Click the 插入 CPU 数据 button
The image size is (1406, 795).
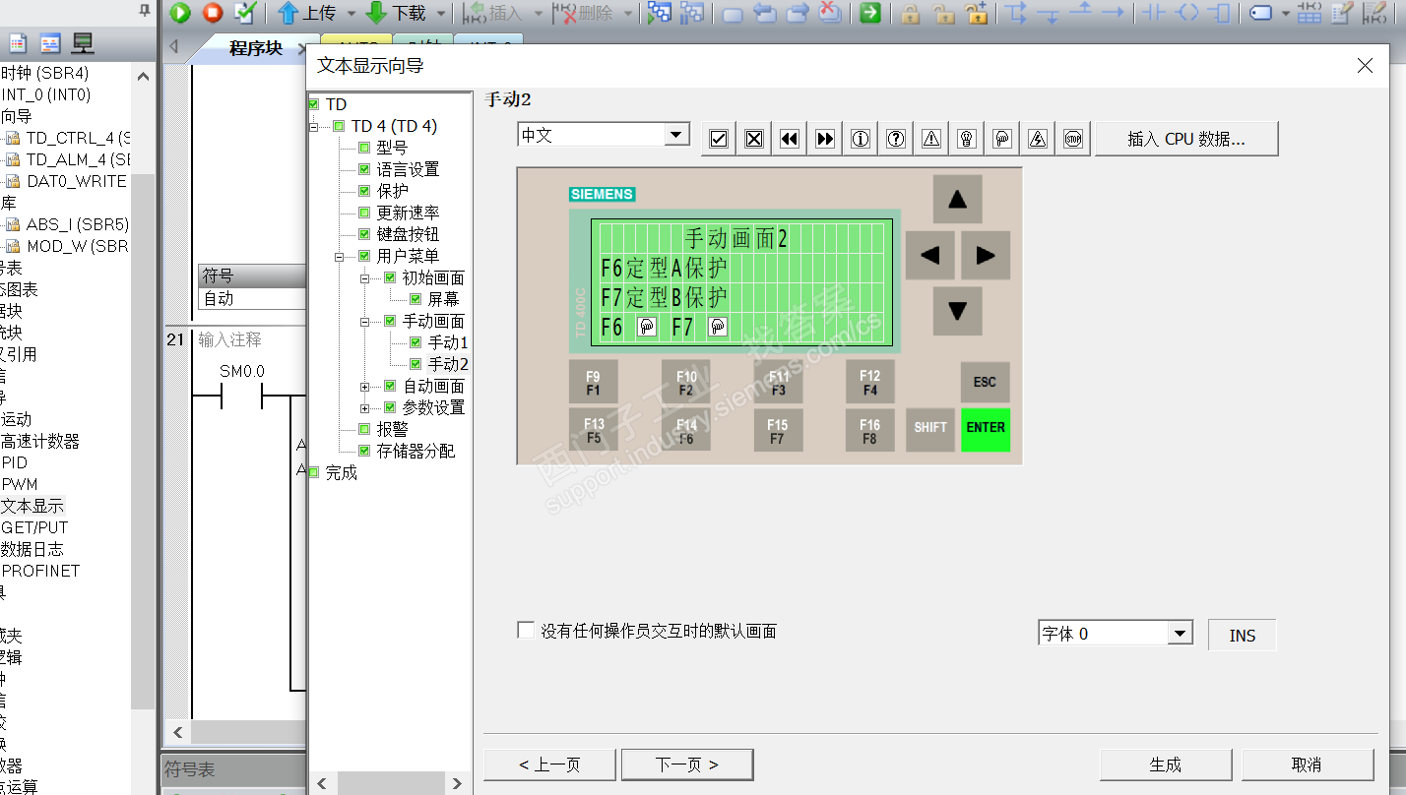click(1186, 139)
